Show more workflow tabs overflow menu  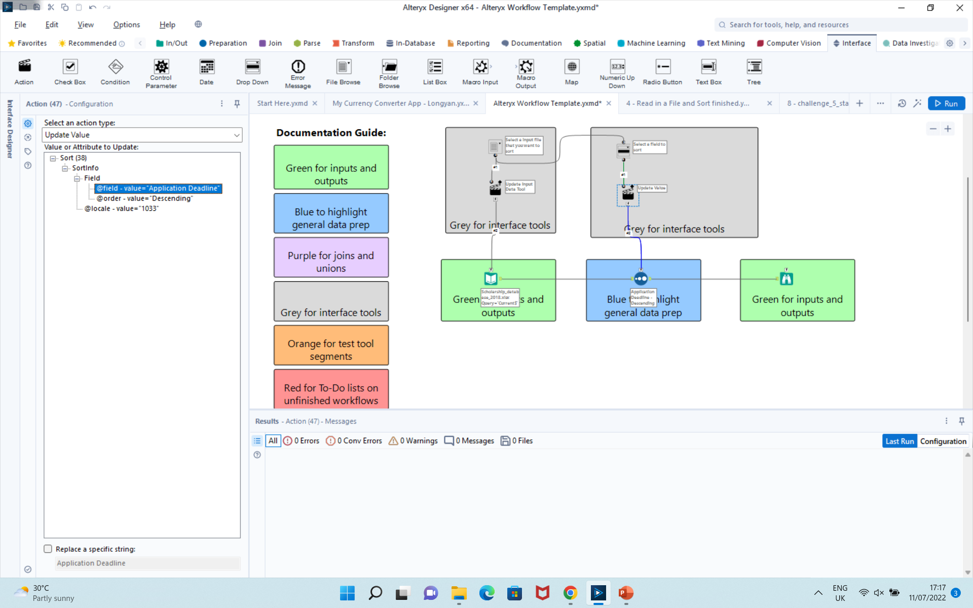tap(880, 103)
